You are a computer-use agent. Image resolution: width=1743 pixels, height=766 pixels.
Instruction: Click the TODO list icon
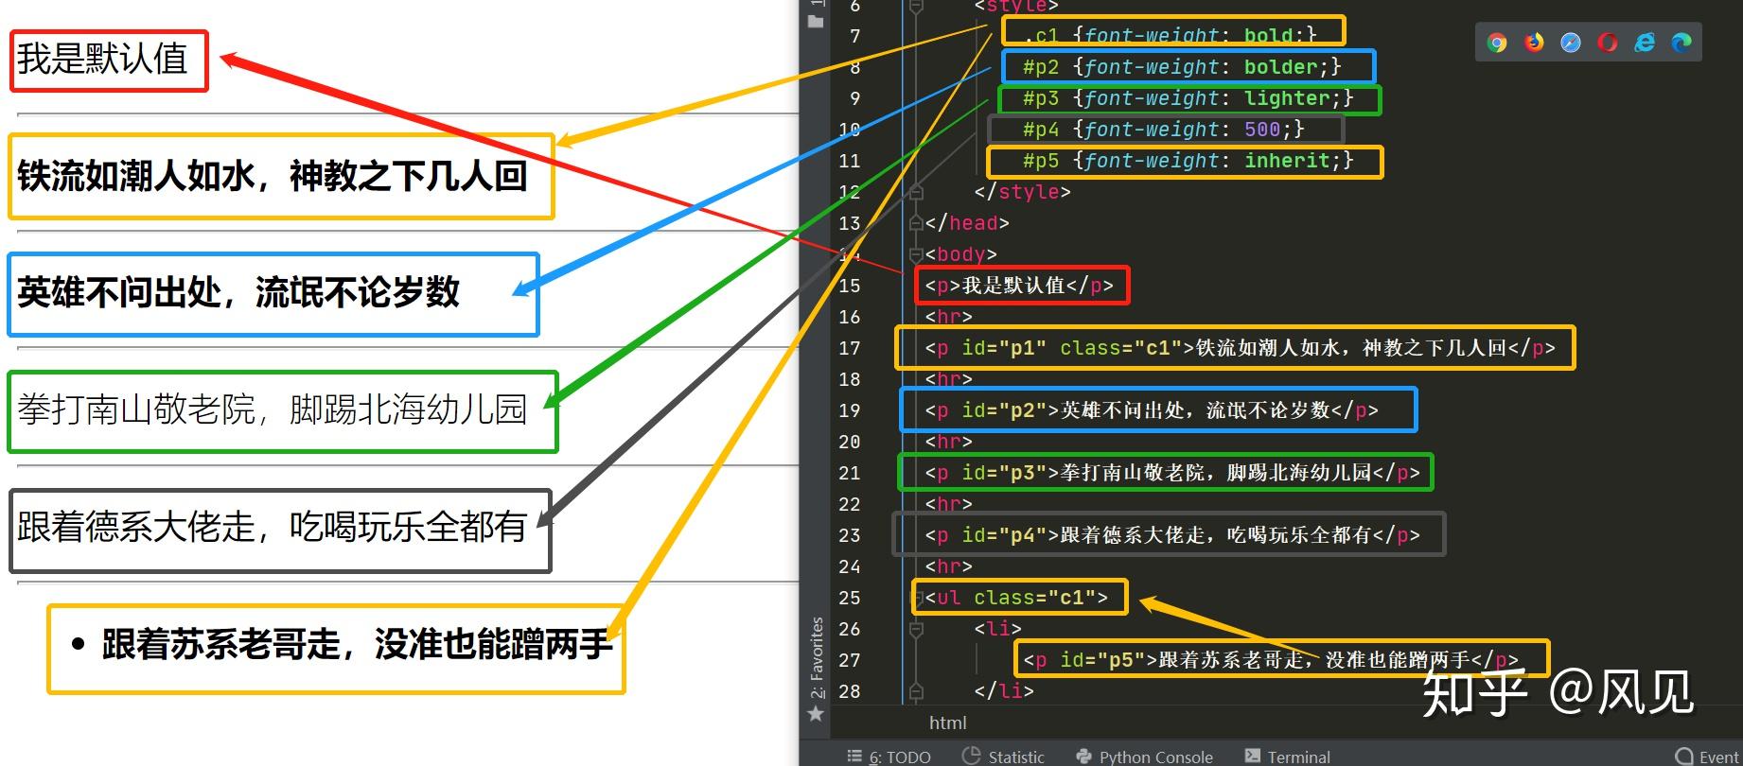[854, 756]
